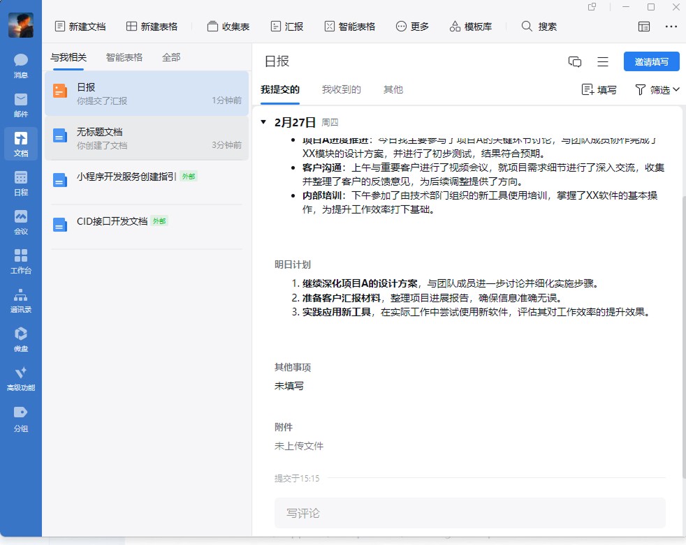Click the 写评论 comment input field
This screenshot has height=545, width=686.
pyautogui.click(x=469, y=513)
